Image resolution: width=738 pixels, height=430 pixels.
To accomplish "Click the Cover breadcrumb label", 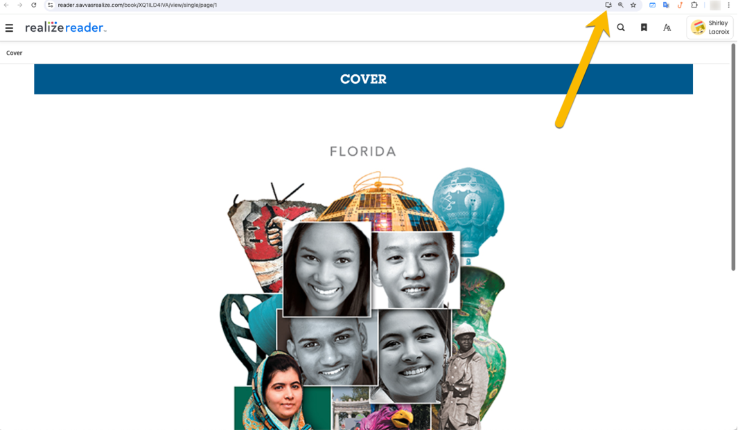I will point(14,53).
